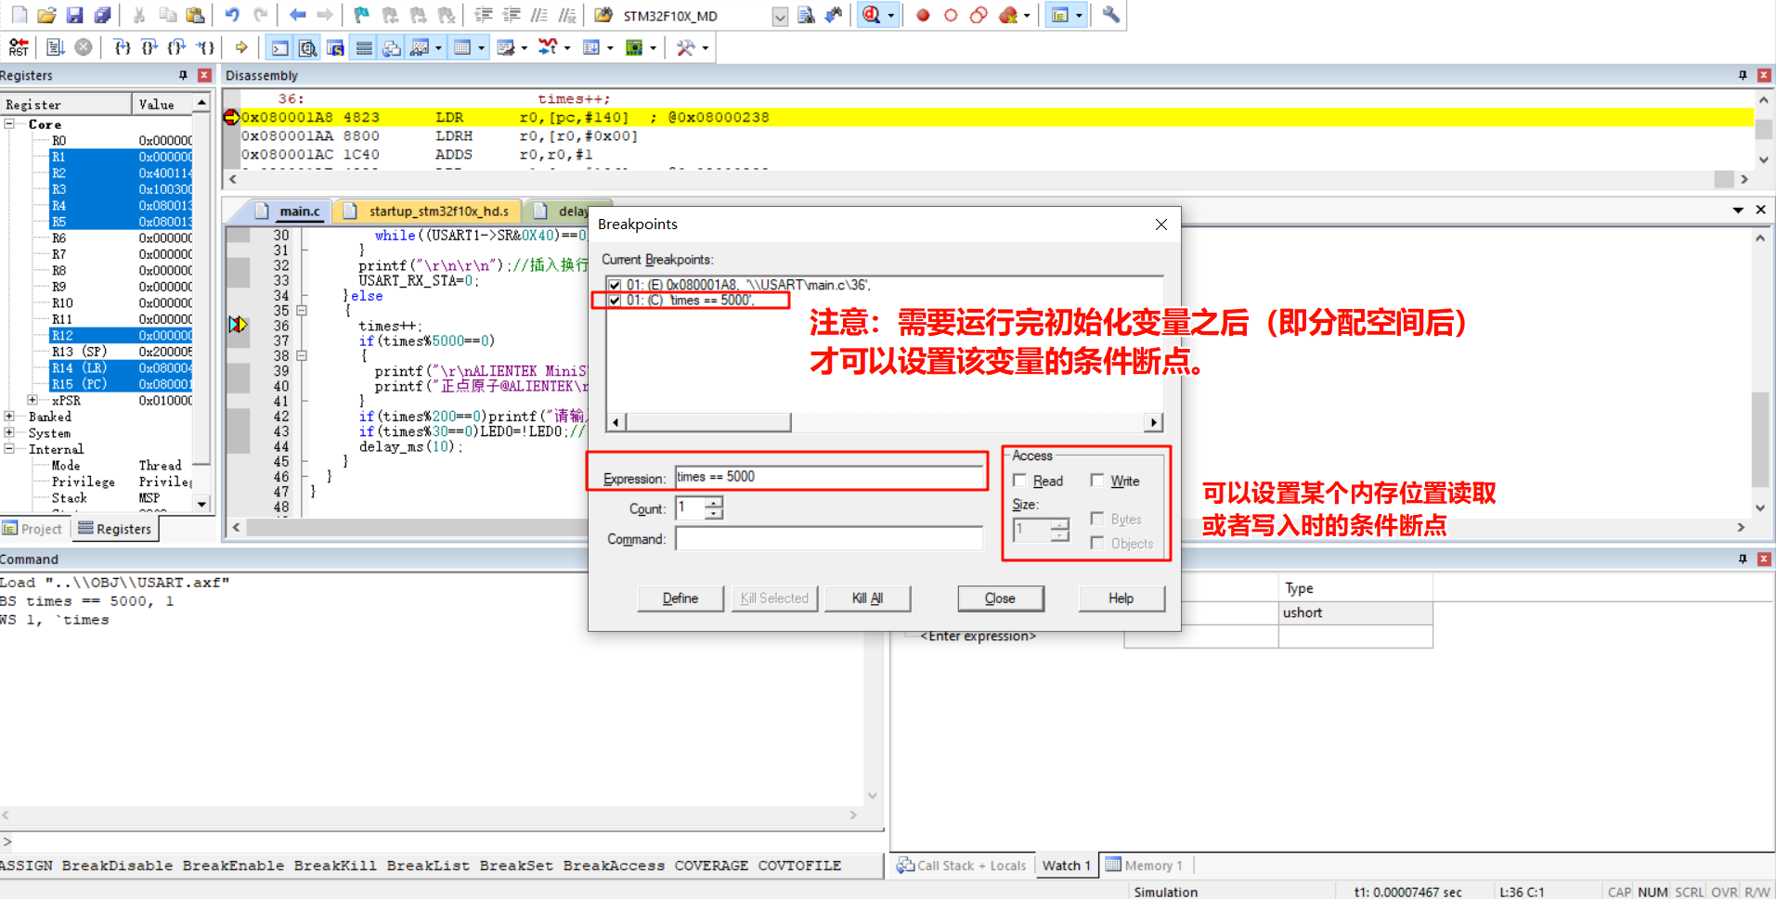Click the New file icon
This screenshot has height=899, width=1776.
coord(19,15)
